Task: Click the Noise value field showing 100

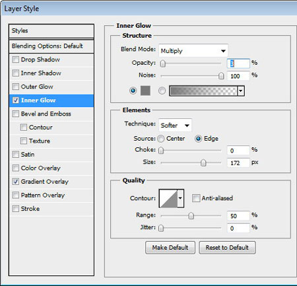Action: coord(238,76)
